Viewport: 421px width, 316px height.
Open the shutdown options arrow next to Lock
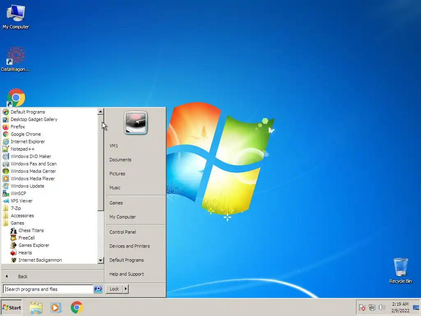[x=126, y=289]
